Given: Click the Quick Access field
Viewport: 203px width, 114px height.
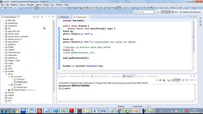Looking at the screenshot, I should 143,12.
